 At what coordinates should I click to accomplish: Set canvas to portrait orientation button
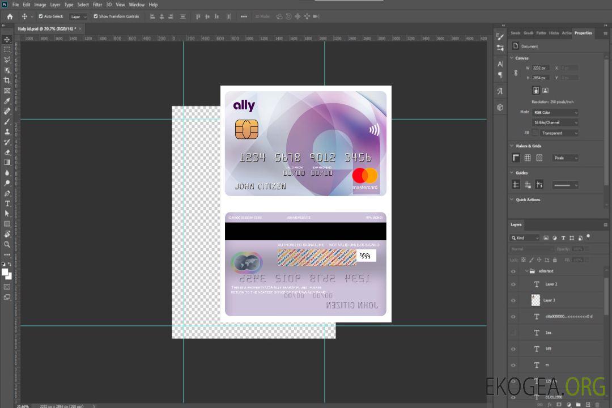tap(536, 91)
